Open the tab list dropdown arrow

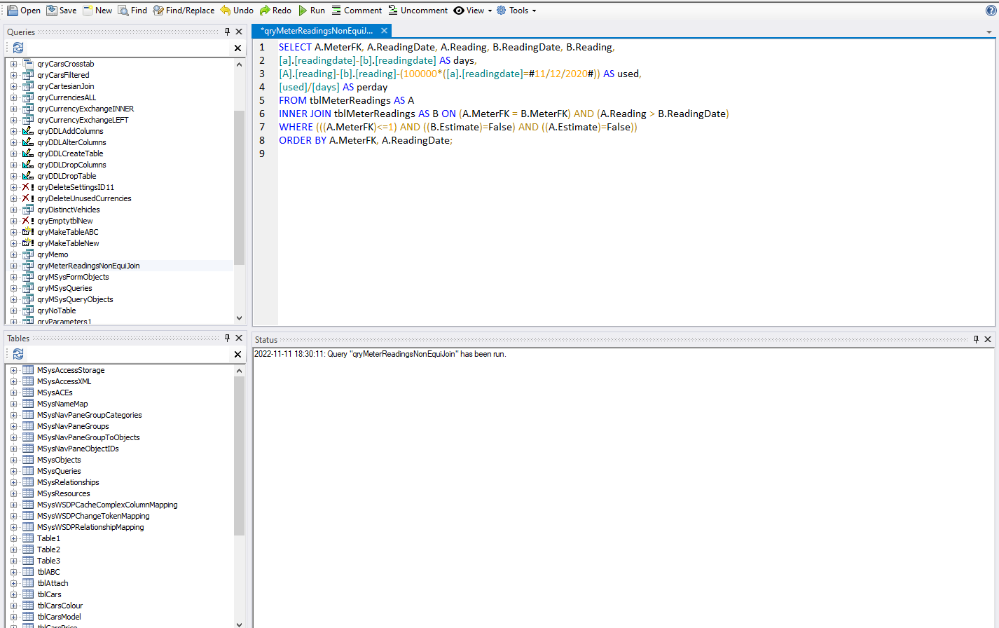(989, 32)
